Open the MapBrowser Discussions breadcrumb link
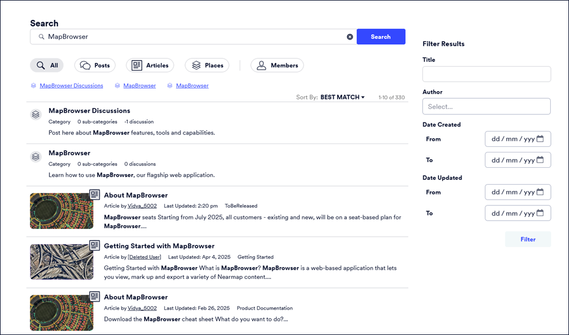 tap(72, 86)
